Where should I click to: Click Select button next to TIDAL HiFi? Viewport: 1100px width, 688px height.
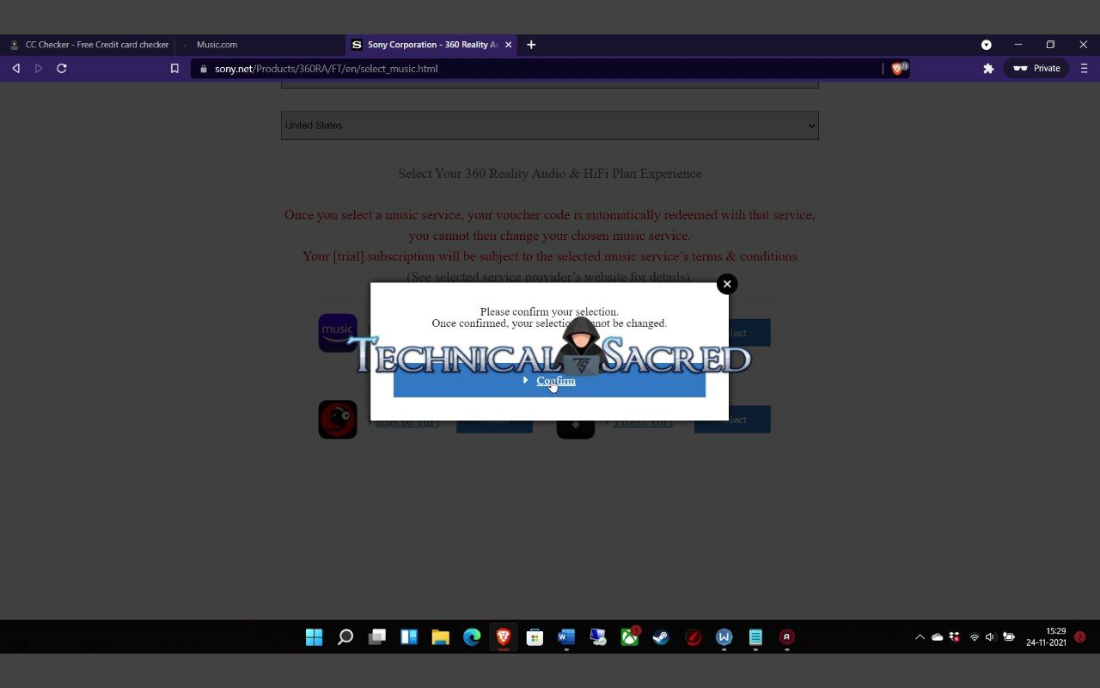tap(732, 420)
